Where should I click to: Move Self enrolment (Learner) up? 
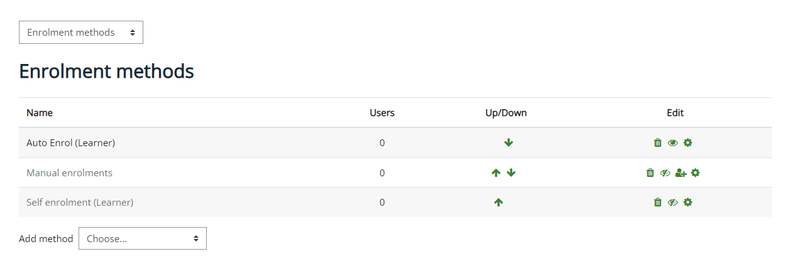(x=498, y=202)
